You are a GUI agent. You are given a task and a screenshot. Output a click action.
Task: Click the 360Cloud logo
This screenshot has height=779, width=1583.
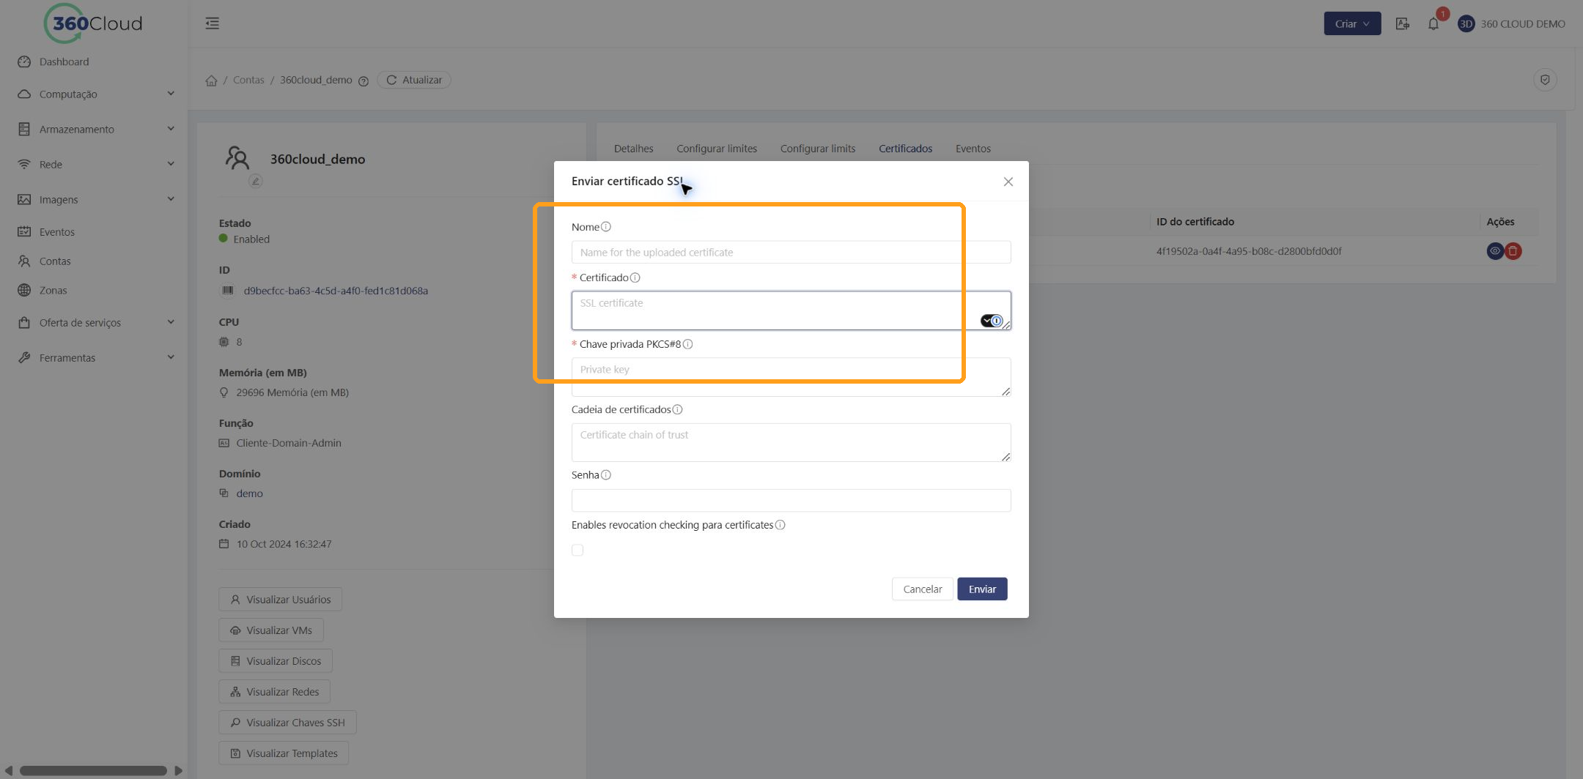[93, 23]
